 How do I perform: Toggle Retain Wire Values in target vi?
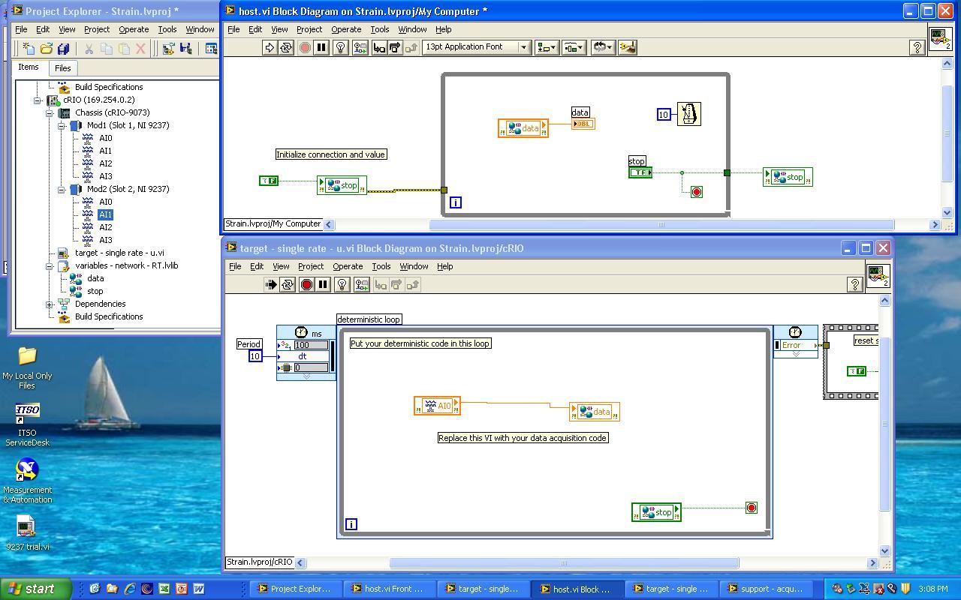tap(361, 284)
